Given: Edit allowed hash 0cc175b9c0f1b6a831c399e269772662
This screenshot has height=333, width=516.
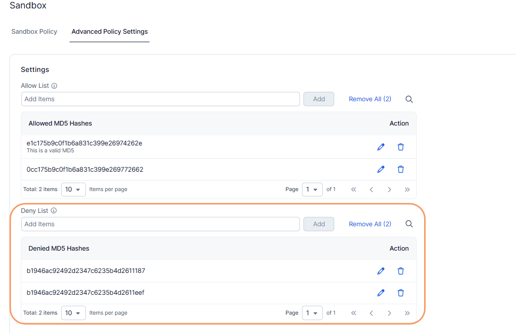Looking at the screenshot, I should (x=381, y=169).
